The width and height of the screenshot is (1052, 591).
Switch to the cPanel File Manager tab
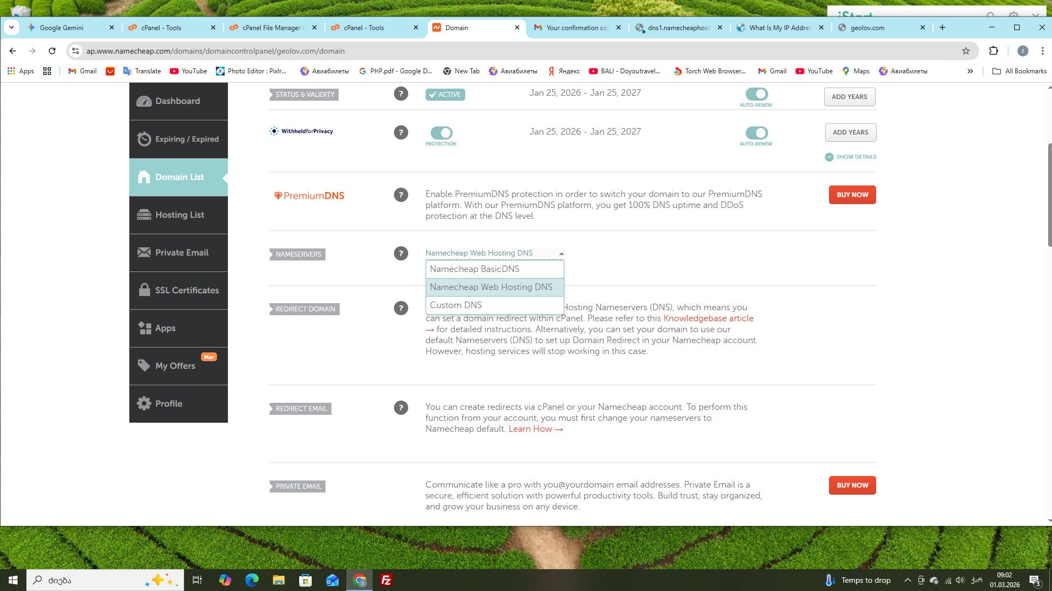[271, 27]
